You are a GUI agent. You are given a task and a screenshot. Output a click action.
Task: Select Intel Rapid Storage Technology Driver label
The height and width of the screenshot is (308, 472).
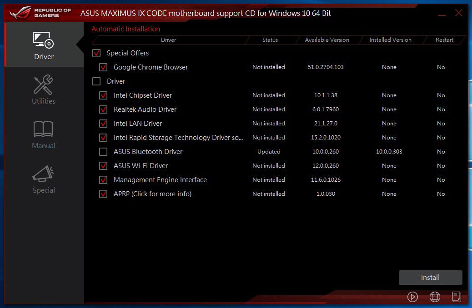178,138
